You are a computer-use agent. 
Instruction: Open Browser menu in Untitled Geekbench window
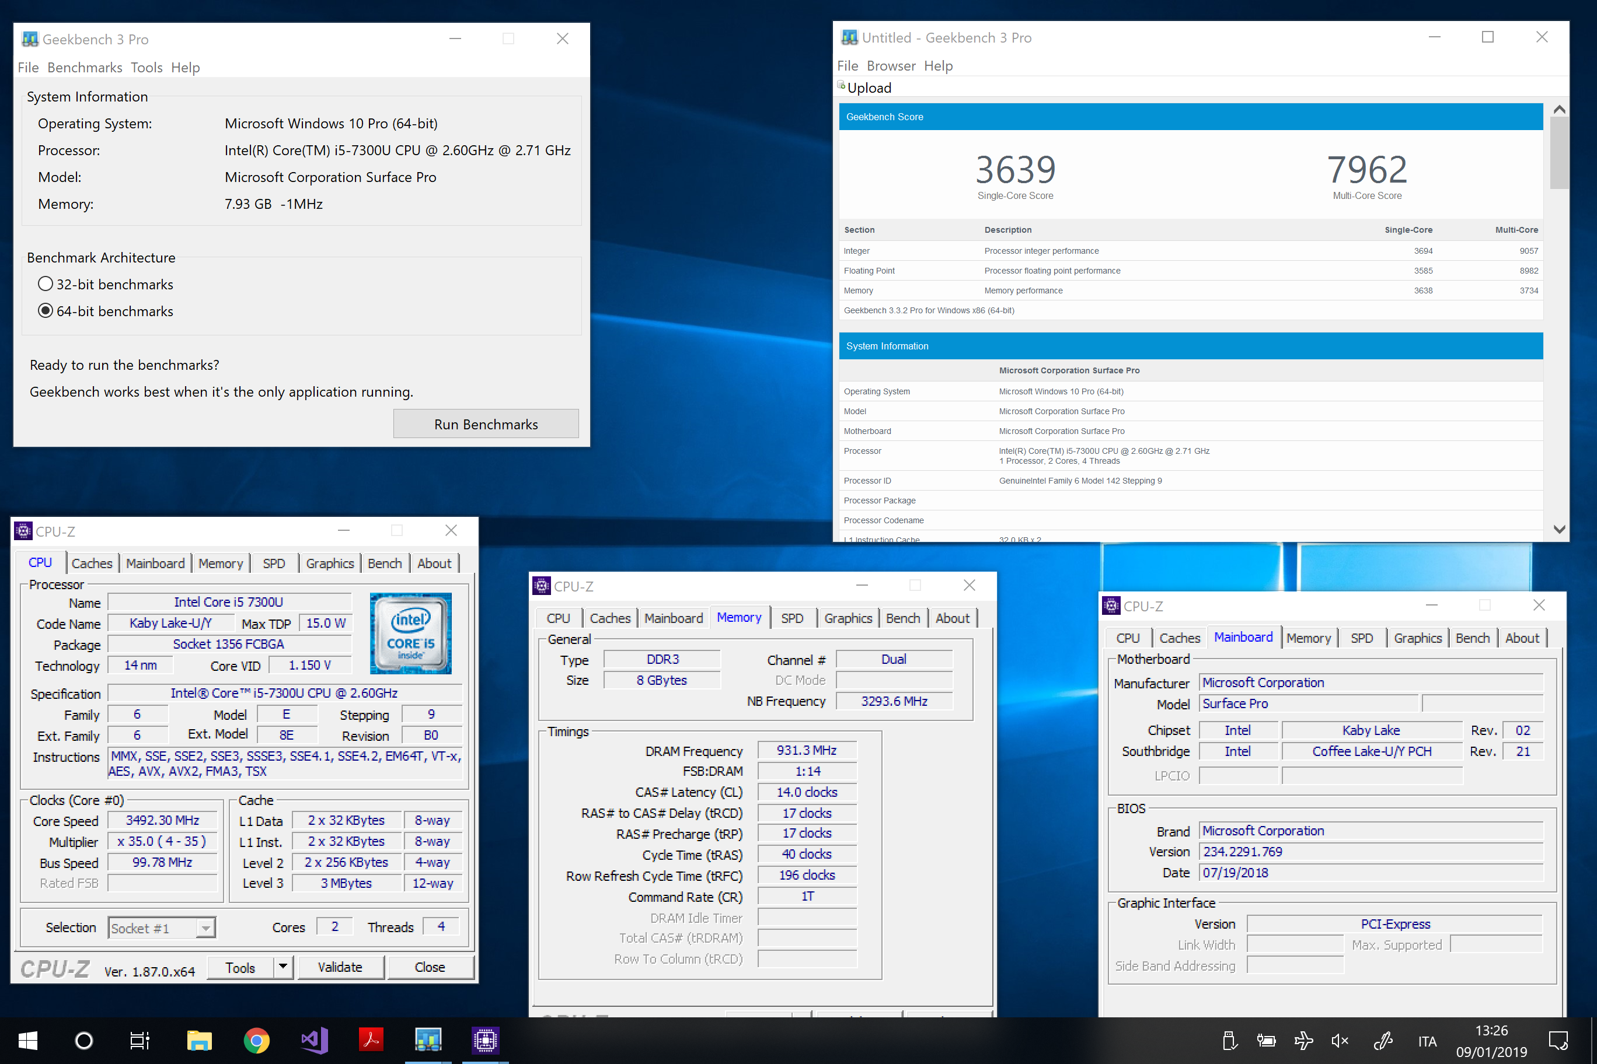(x=891, y=66)
